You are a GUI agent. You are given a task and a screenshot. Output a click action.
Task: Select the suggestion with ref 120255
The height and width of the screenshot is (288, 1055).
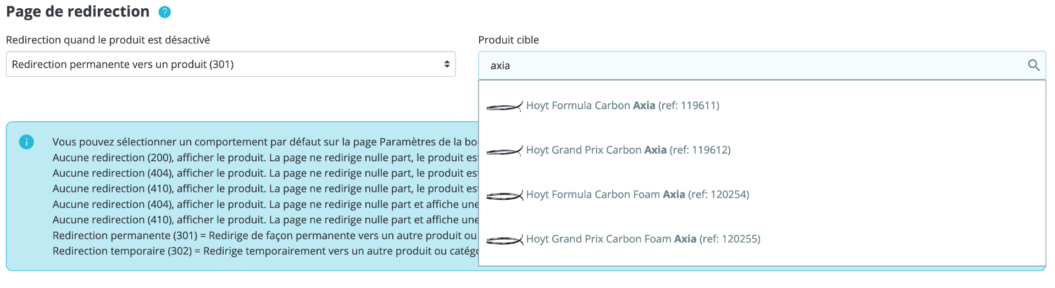pos(643,239)
